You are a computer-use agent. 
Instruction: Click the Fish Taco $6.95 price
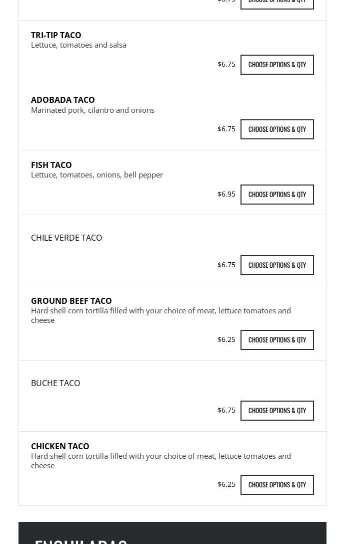[x=226, y=194]
